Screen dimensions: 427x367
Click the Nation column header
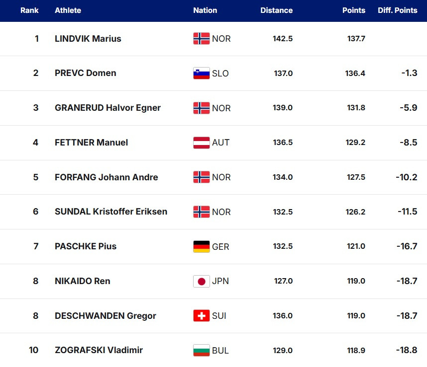205,10
